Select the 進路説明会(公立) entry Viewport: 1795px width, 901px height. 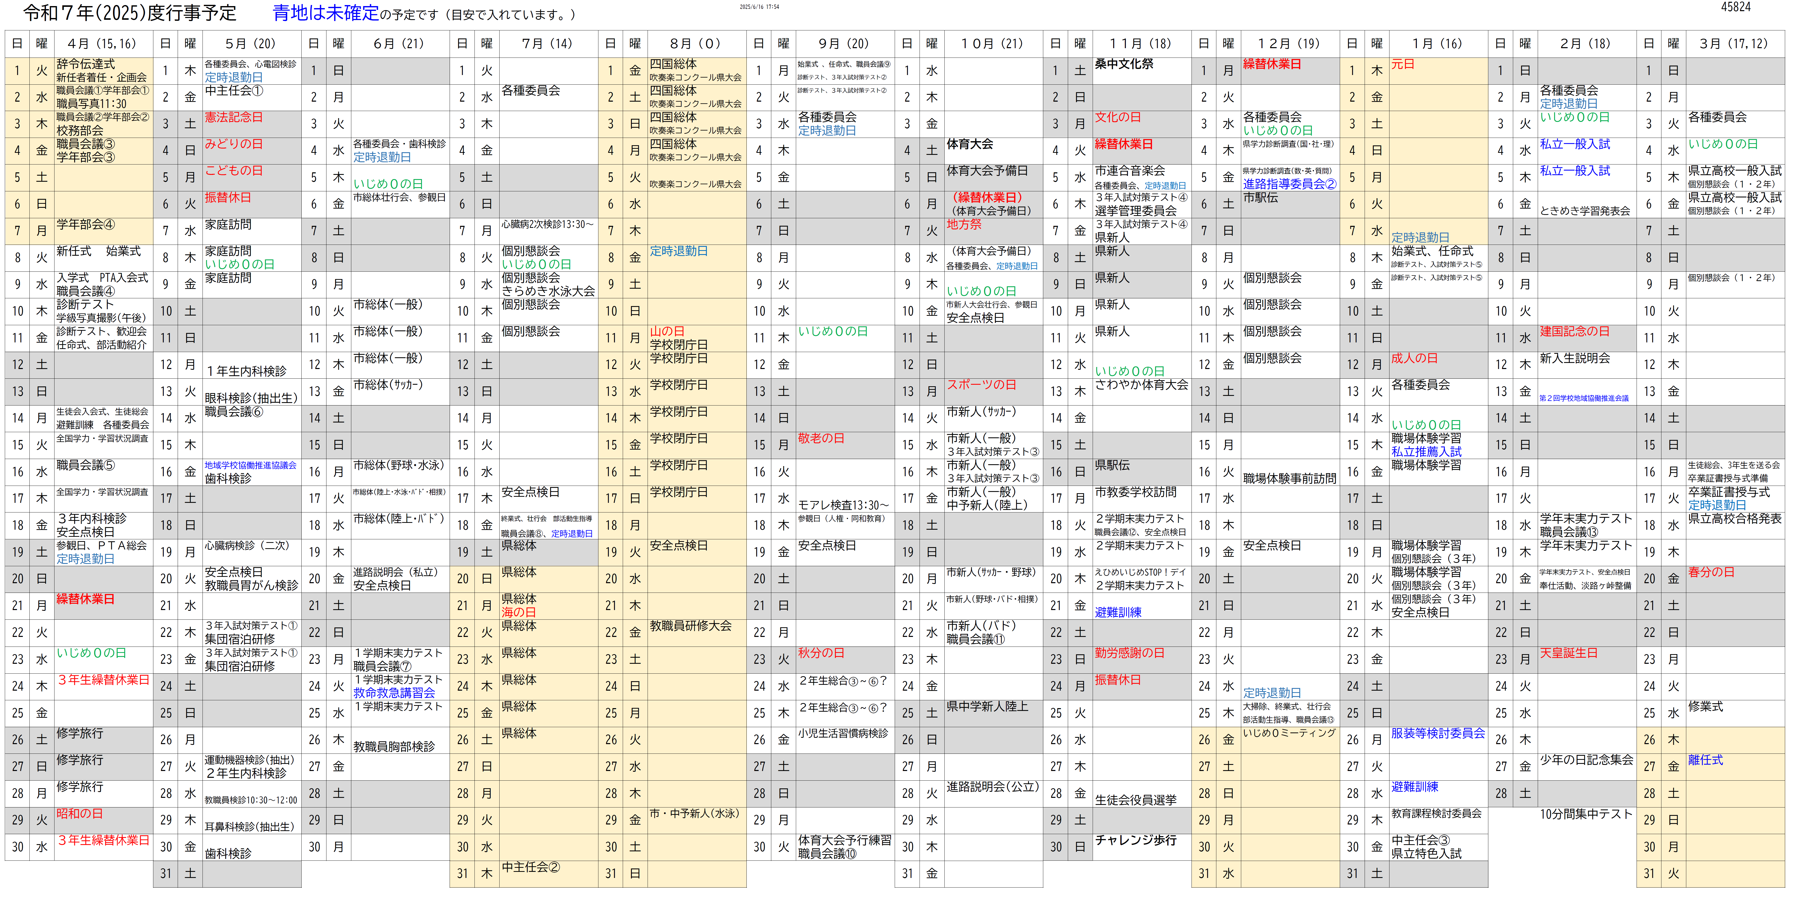pyautogui.click(x=993, y=787)
